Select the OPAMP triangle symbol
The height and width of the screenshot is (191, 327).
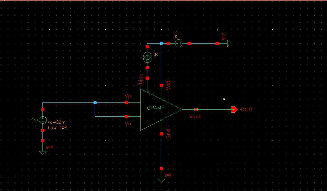click(161, 110)
